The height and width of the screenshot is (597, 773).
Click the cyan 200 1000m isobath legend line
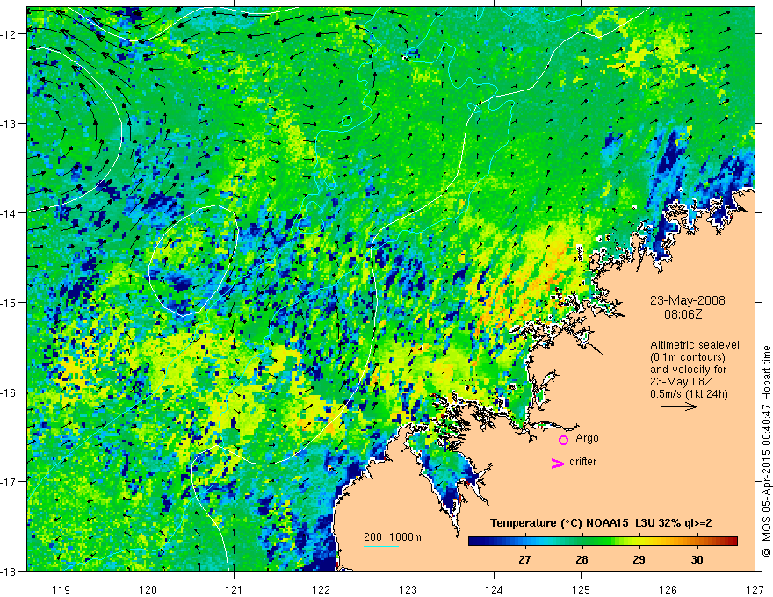coord(381,546)
